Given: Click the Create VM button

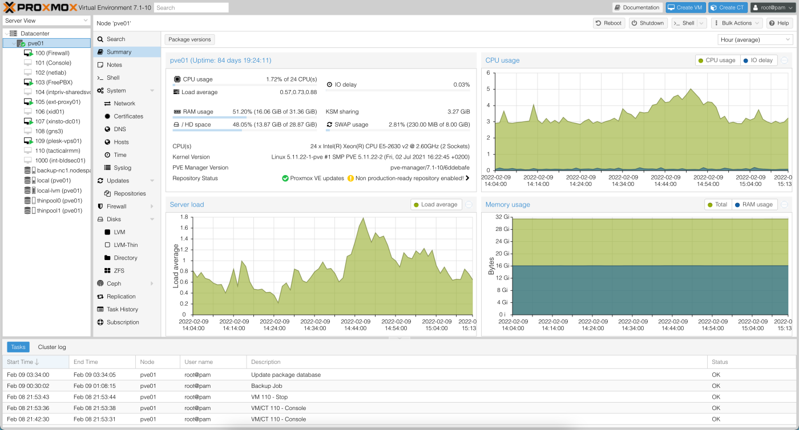Looking at the screenshot, I should click(x=685, y=7).
